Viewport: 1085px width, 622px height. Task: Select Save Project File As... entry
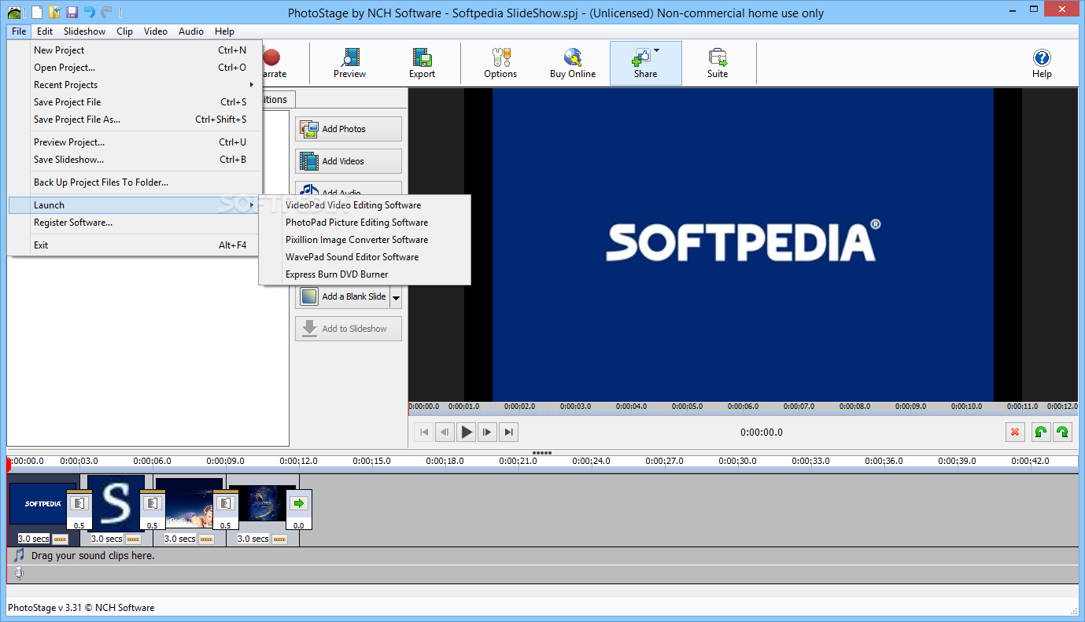(135, 120)
